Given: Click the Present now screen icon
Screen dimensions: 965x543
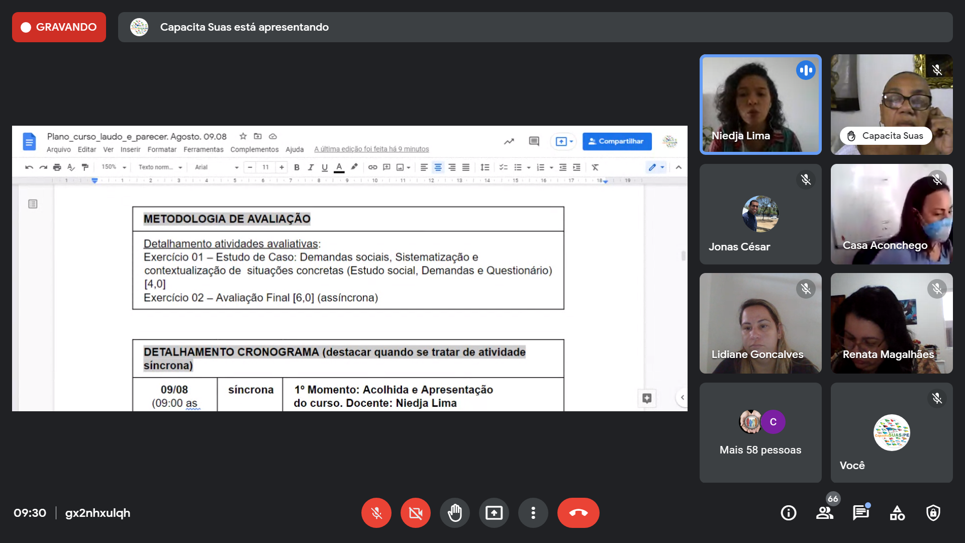Looking at the screenshot, I should click(x=494, y=513).
